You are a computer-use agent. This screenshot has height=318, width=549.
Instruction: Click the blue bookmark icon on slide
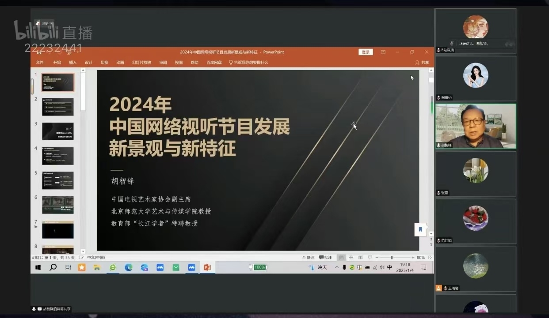click(x=420, y=229)
